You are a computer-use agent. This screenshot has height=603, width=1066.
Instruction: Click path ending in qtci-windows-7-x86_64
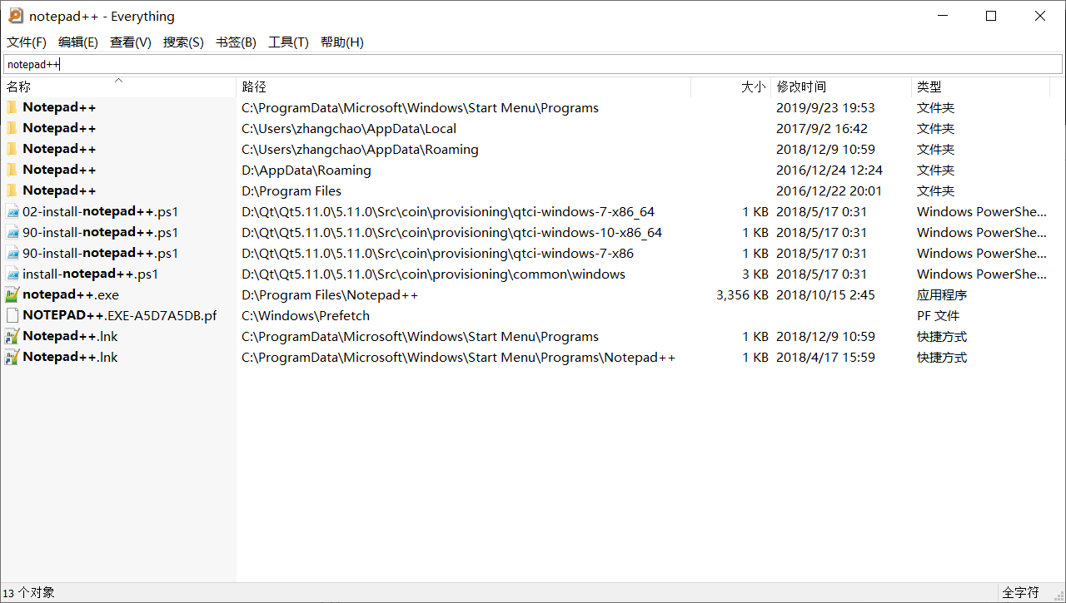448,211
